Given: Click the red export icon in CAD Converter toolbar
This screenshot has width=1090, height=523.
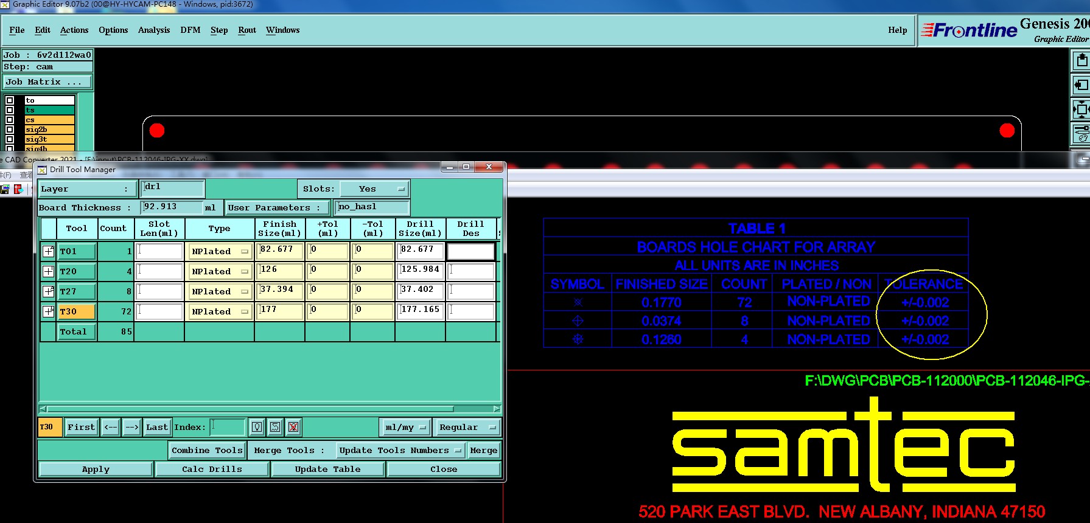Looking at the screenshot, I should point(18,189).
